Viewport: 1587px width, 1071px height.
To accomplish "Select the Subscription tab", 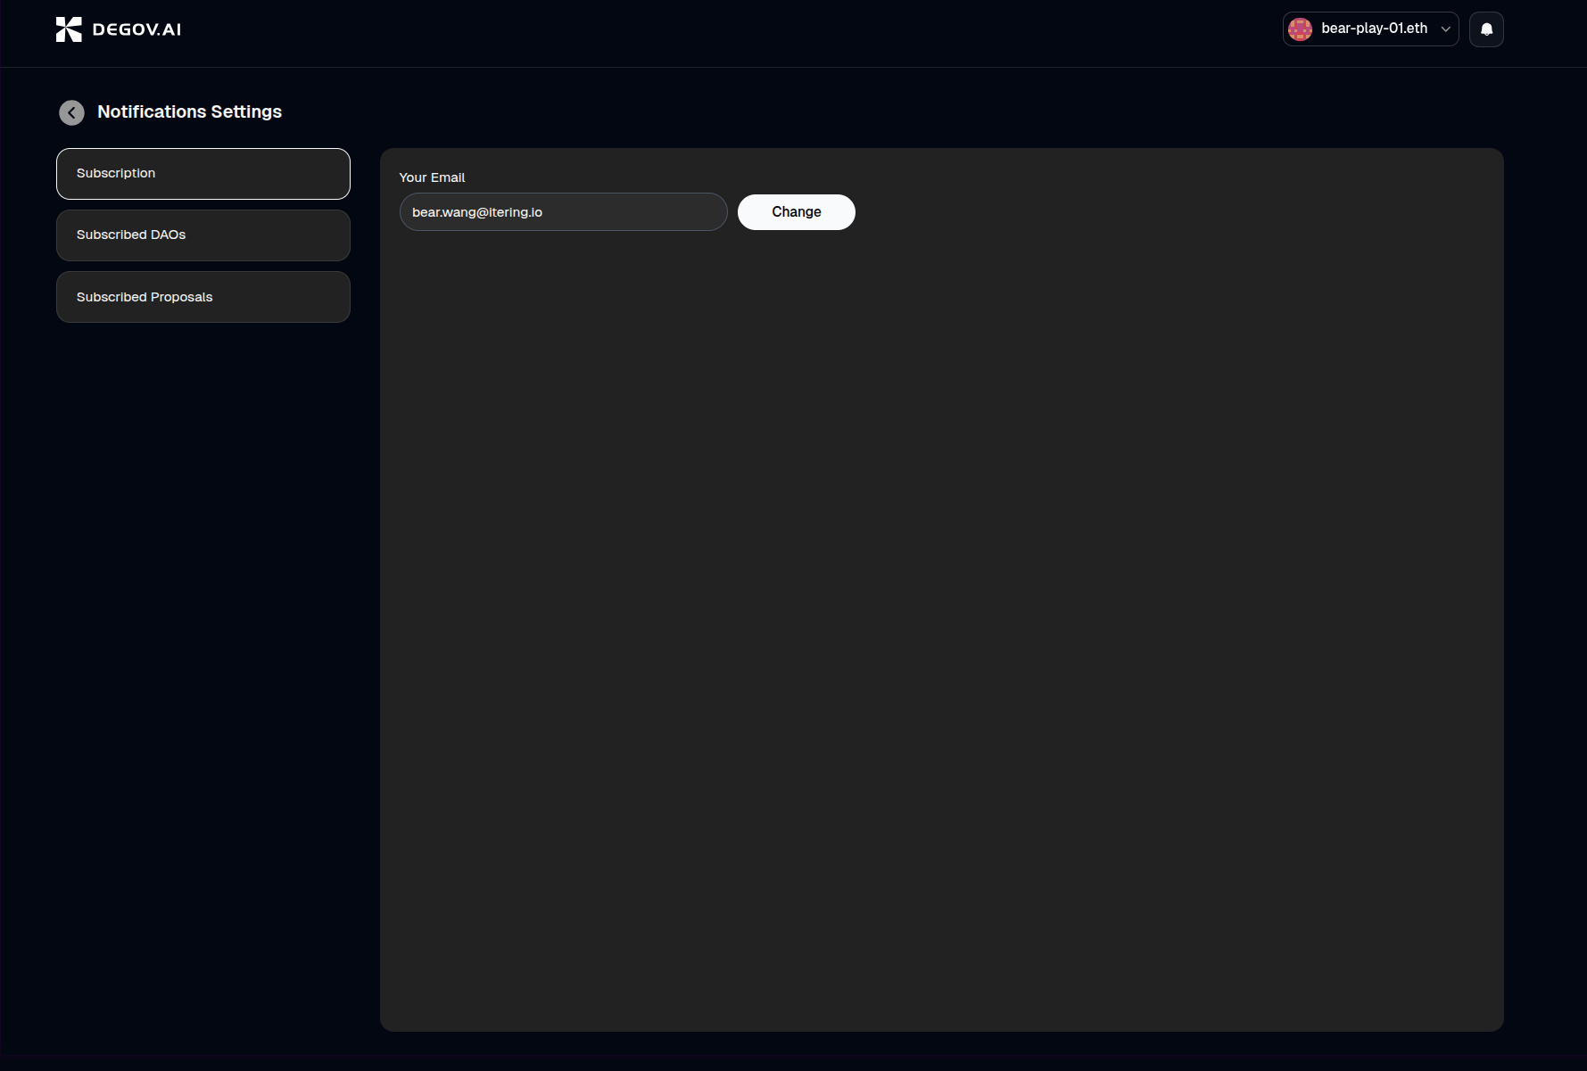I will click(203, 174).
